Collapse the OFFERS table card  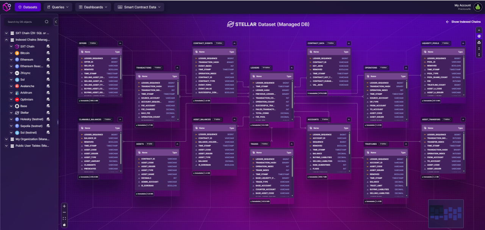click(120, 43)
